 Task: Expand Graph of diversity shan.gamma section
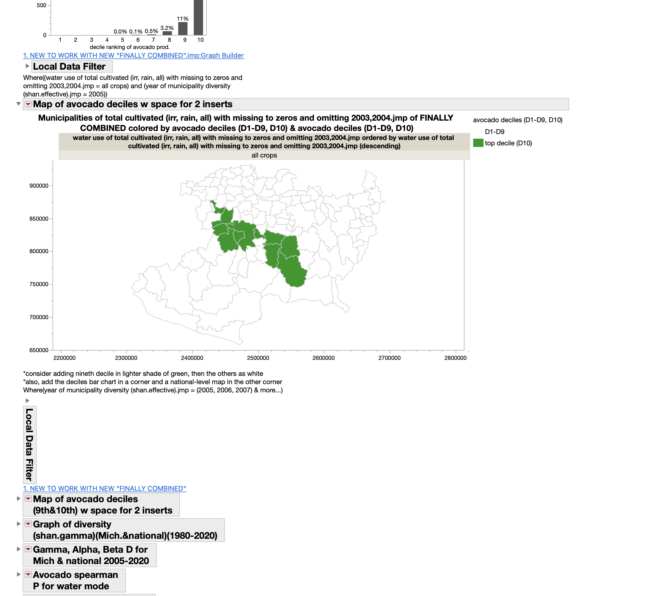[19, 524]
